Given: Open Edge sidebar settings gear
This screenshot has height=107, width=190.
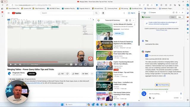Looking at the screenshot, I should point(188,100).
